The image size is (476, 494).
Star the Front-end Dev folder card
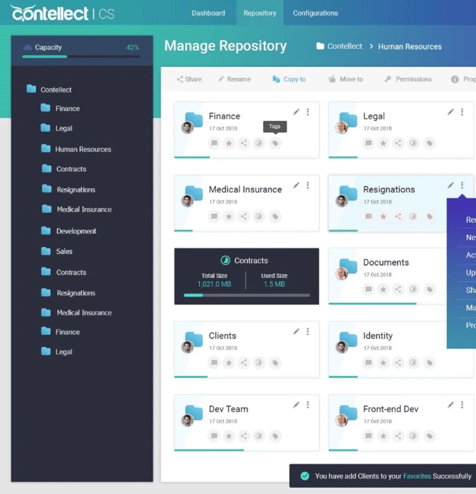coord(383,436)
